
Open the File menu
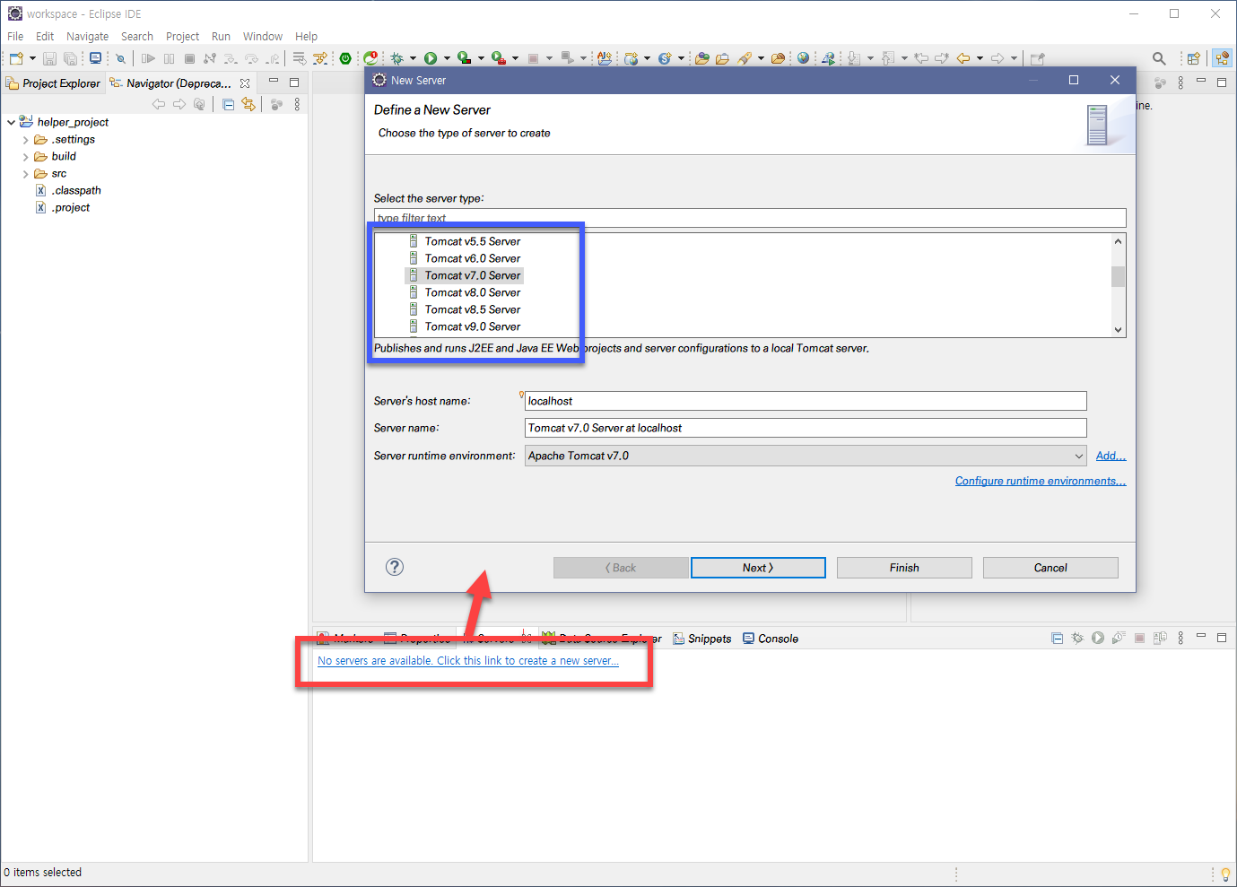[15, 37]
